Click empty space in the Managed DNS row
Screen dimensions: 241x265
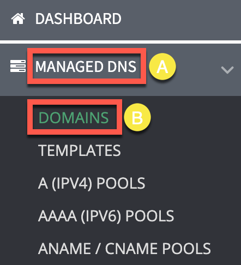[x=198, y=70]
